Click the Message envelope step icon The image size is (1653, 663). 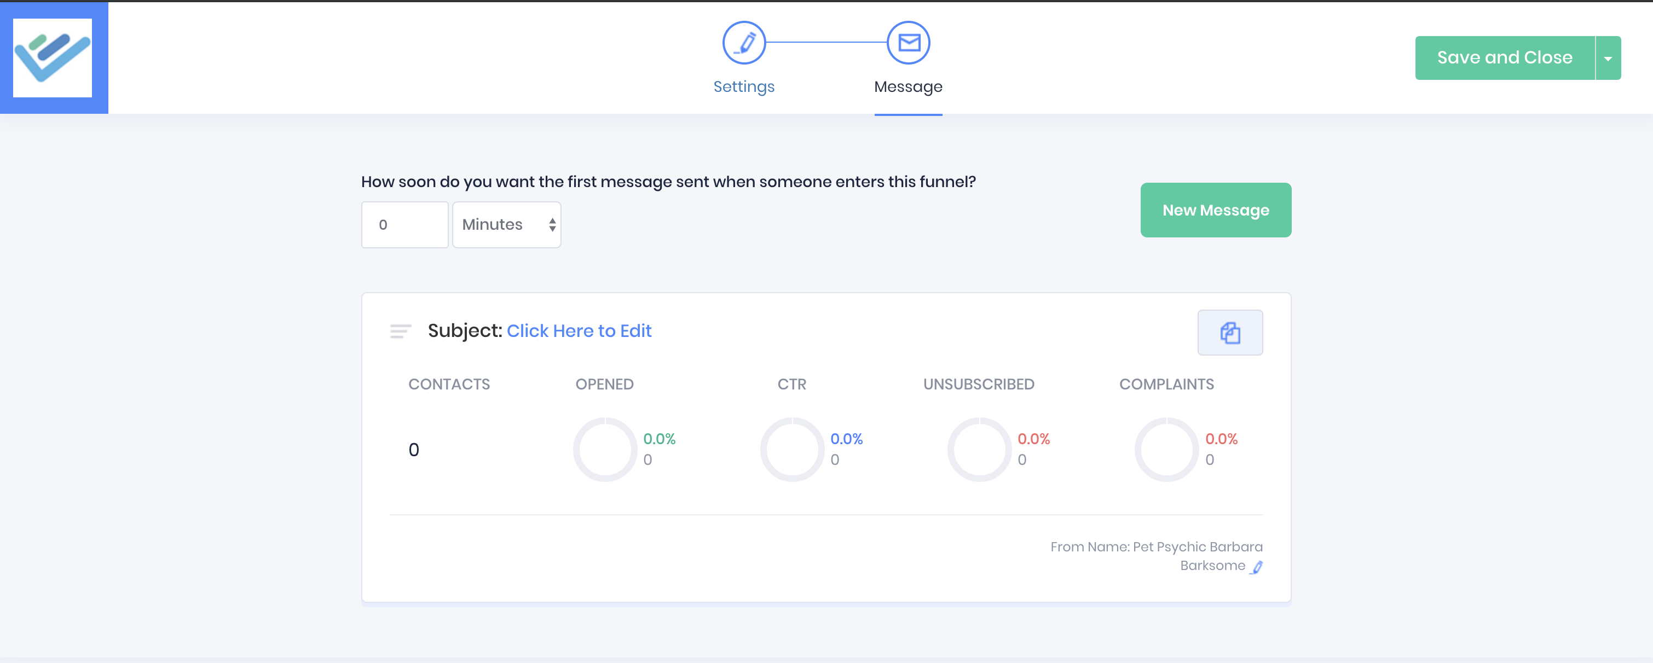[908, 43]
